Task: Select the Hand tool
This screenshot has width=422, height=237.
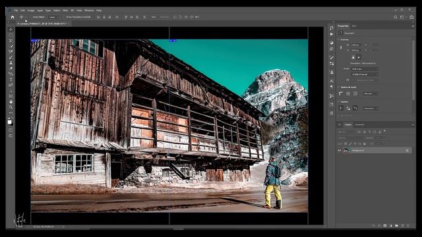Action: 11,102
